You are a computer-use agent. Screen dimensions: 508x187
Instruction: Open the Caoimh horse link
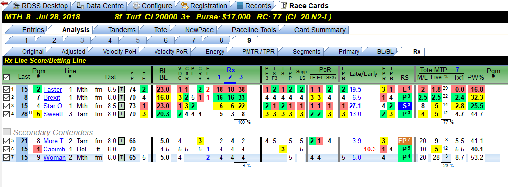click(x=54, y=150)
